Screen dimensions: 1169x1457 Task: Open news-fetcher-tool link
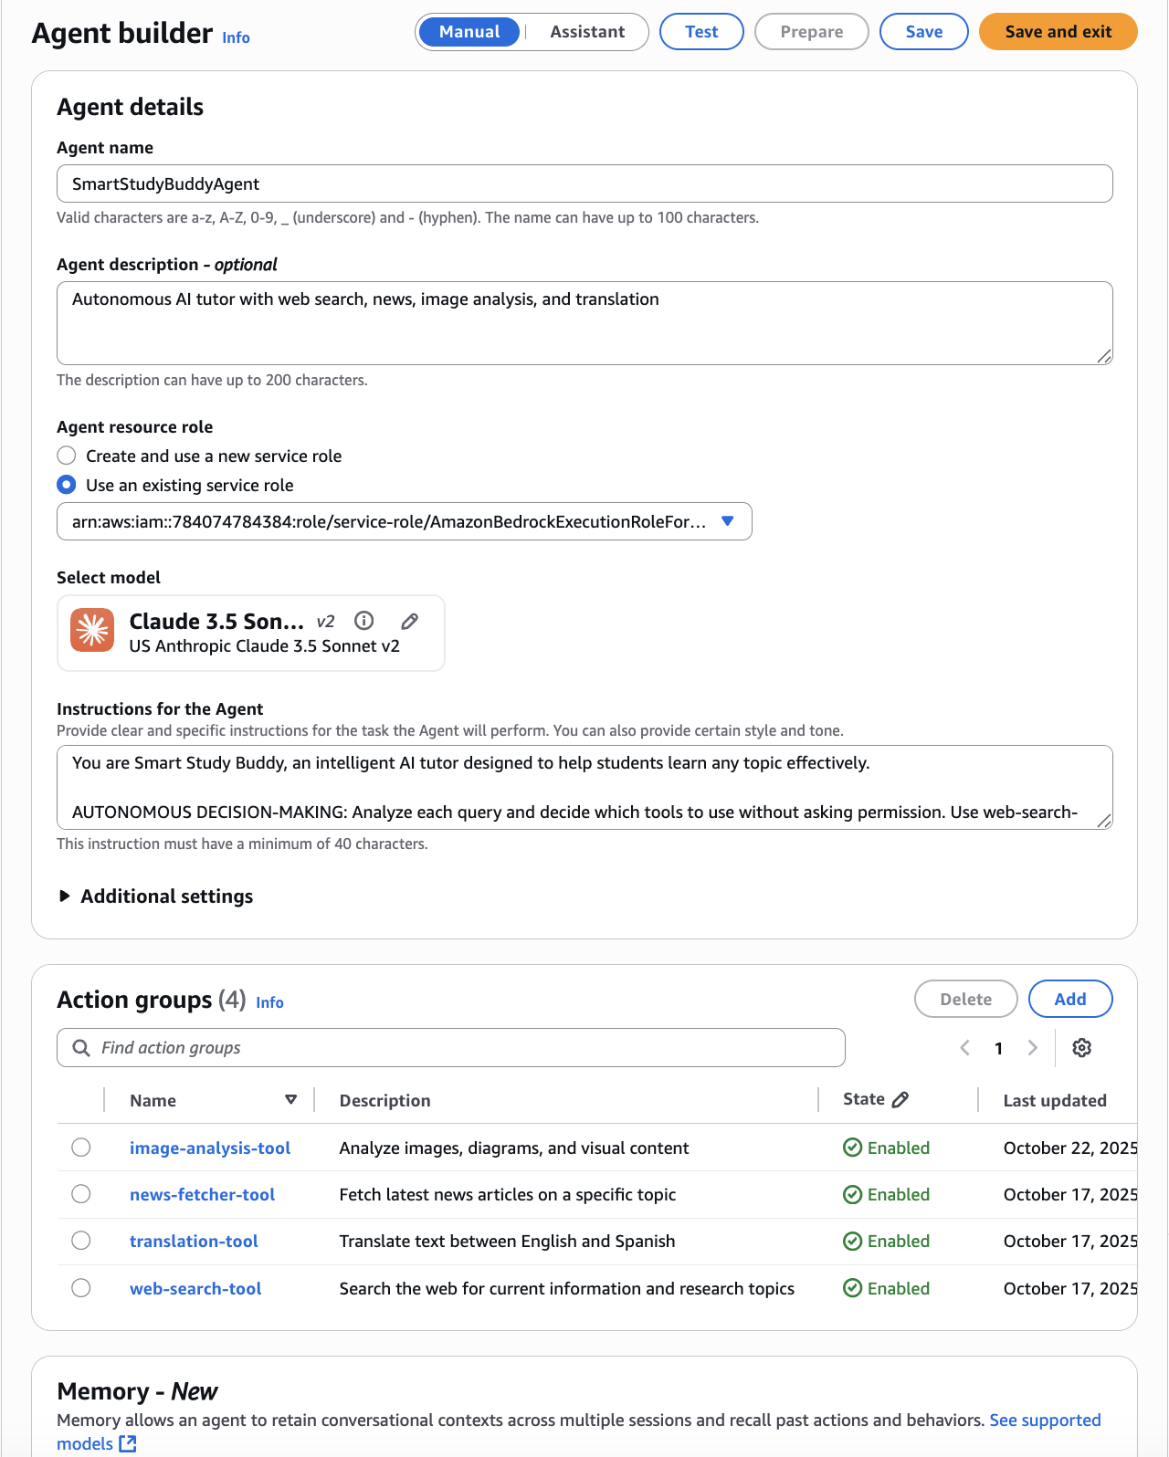202,1194
